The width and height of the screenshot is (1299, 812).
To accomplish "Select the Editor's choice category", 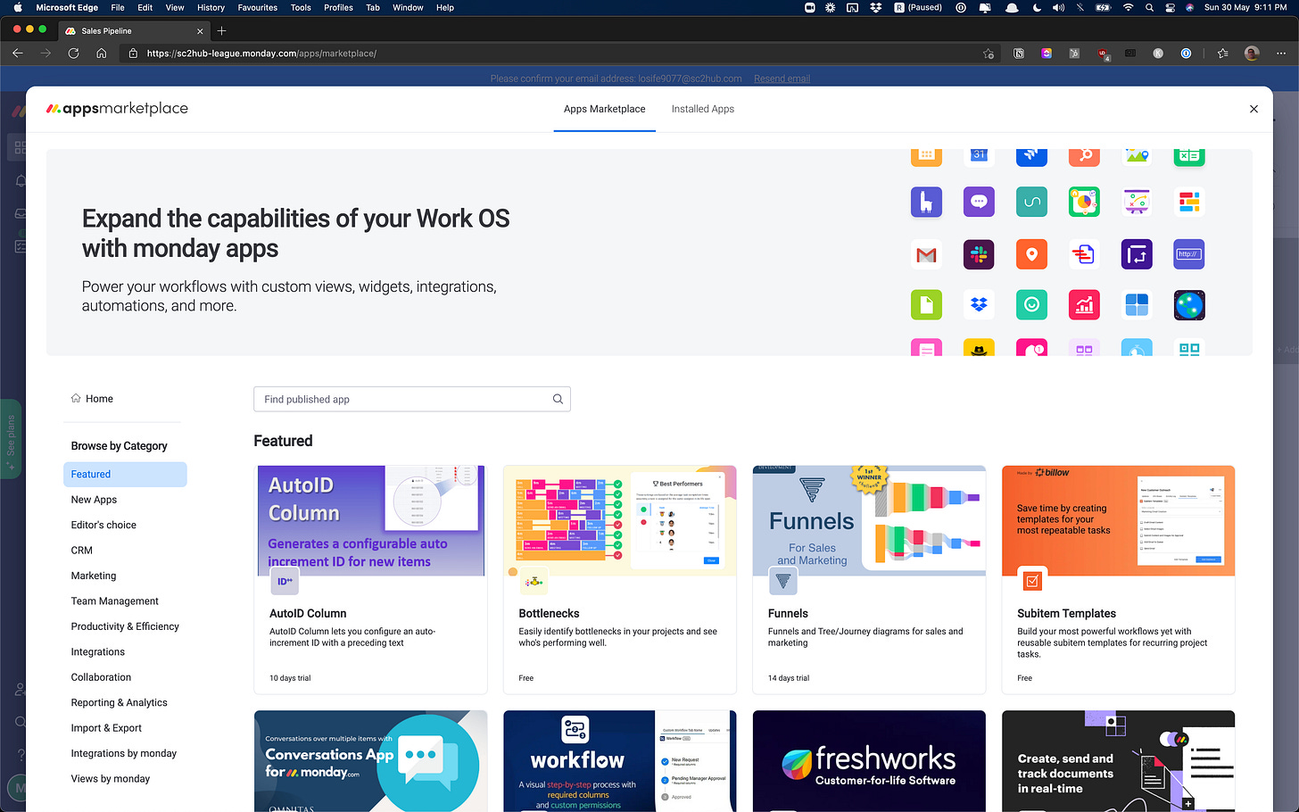I will point(103,526).
